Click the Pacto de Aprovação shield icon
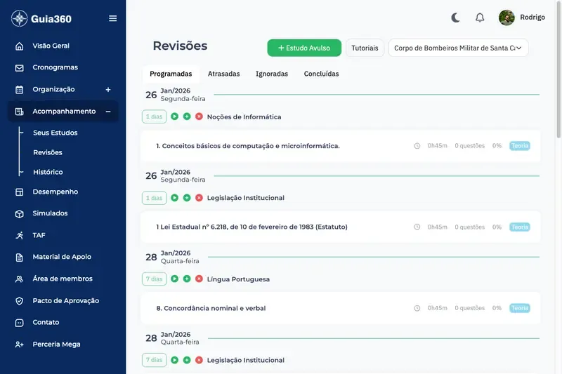 (20, 301)
